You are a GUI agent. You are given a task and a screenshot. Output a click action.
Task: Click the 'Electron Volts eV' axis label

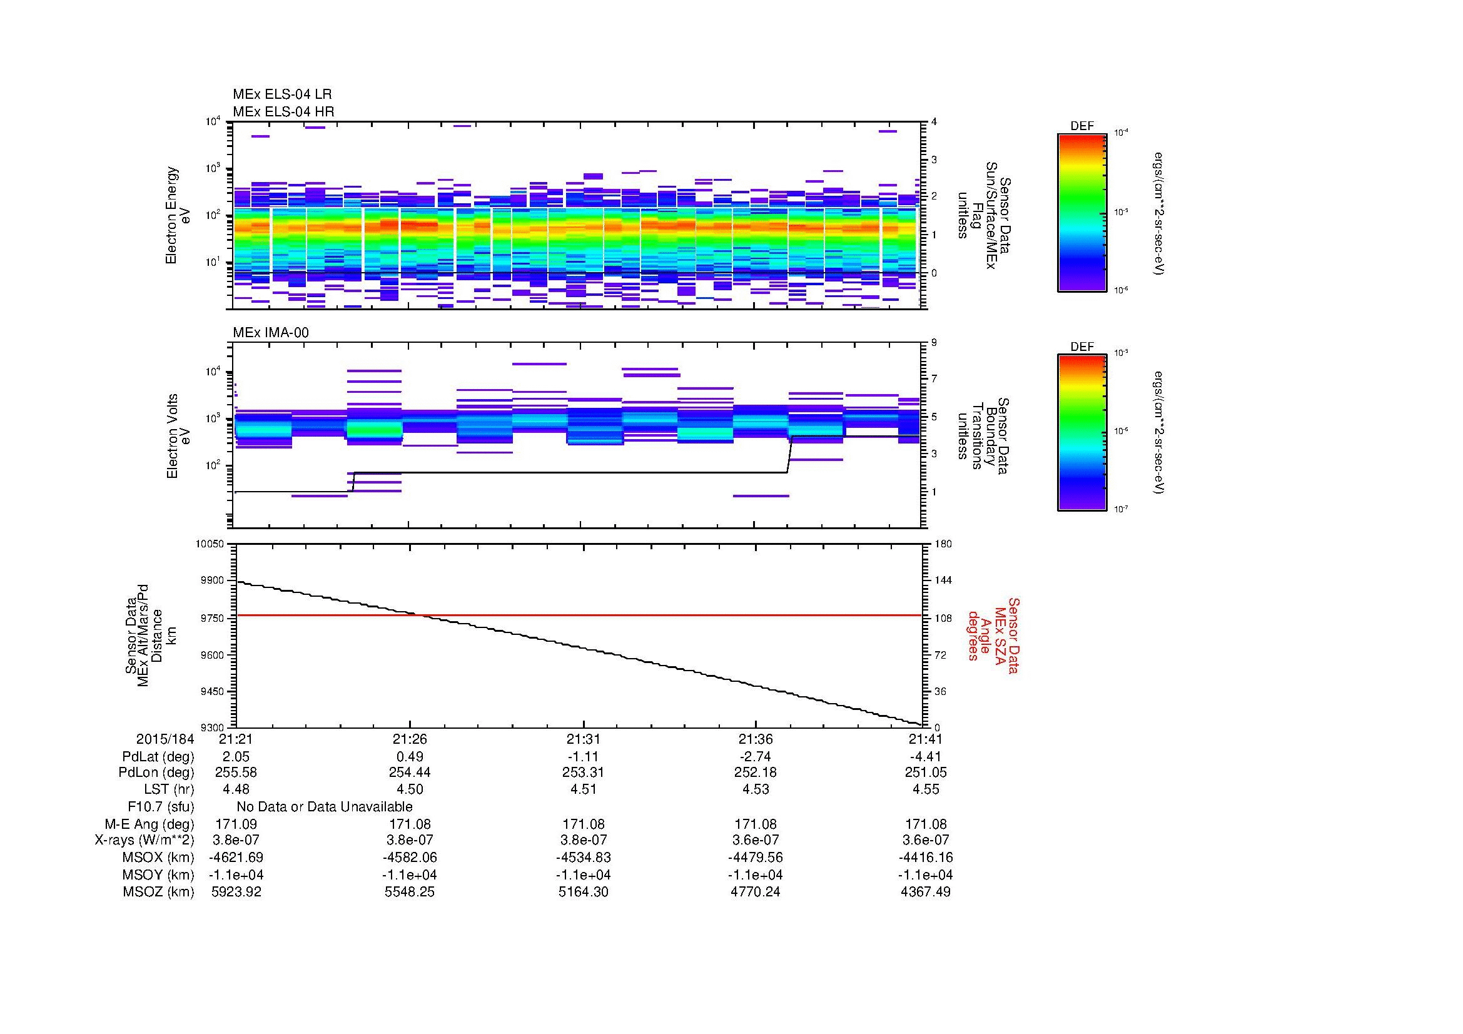[x=178, y=436]
